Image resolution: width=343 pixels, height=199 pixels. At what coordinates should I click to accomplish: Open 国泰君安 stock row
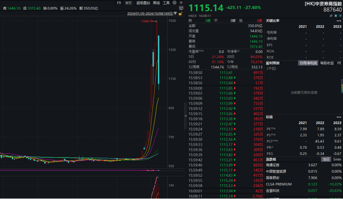[304, 178]
